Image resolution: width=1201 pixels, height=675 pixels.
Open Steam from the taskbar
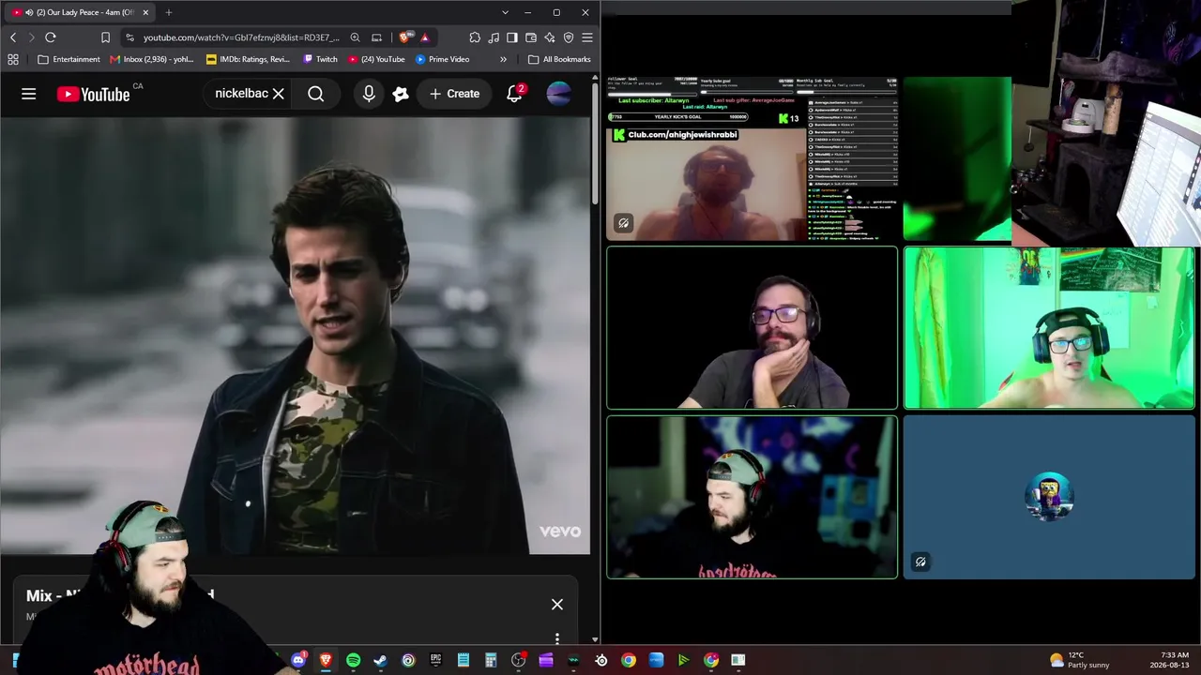[380, 660]
